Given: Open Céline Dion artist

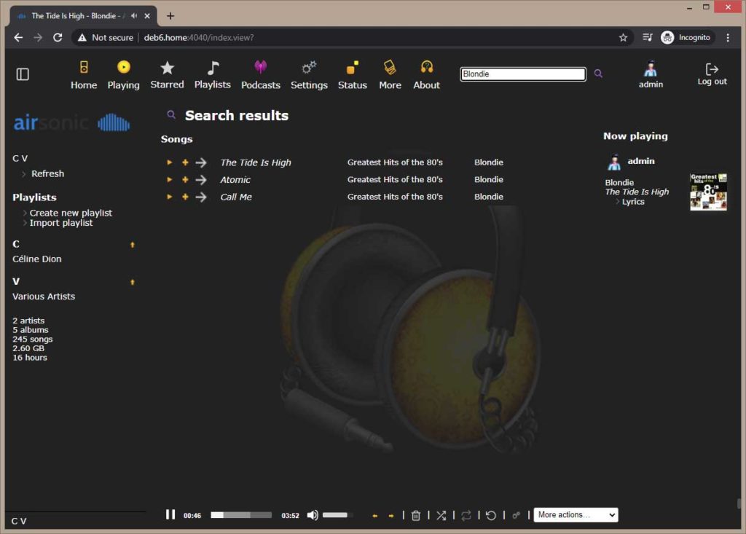Looking at the screenshot, I should [x=36, y=259].
